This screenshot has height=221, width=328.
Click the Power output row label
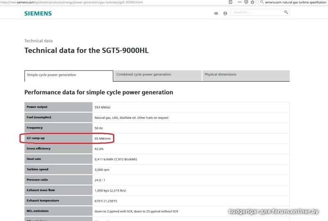click(x=37, y=107)
